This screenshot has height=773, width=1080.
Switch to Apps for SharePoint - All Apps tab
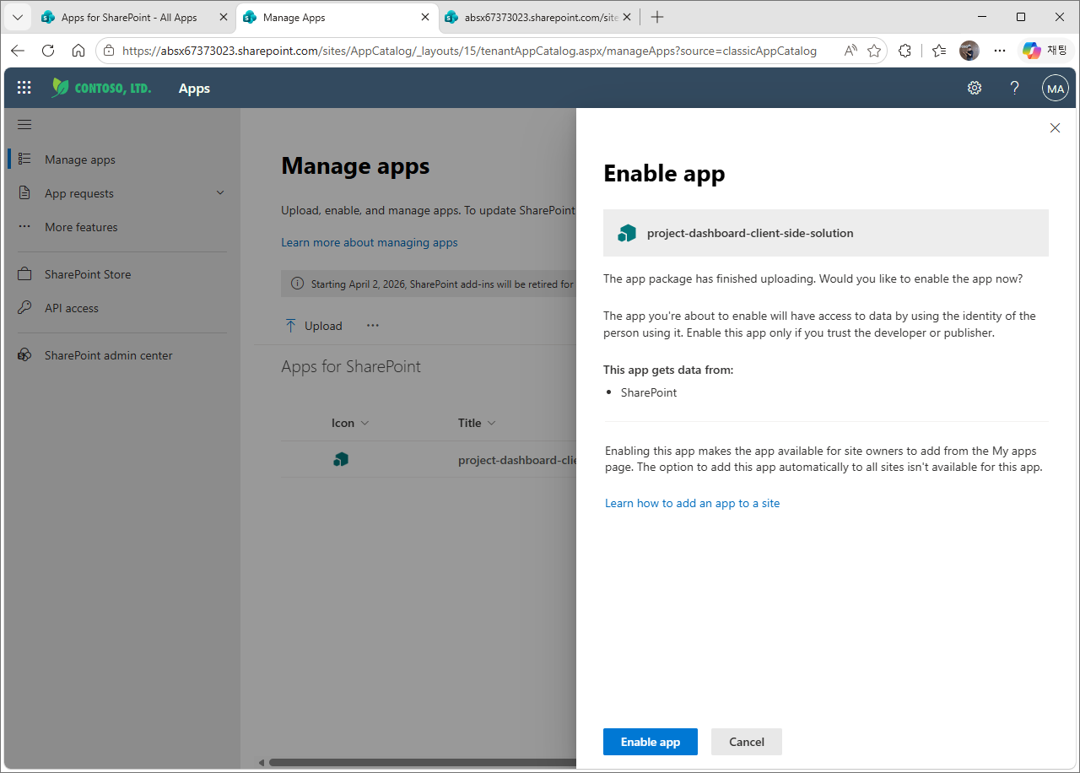pyautogui.click(x=129, y=17)
